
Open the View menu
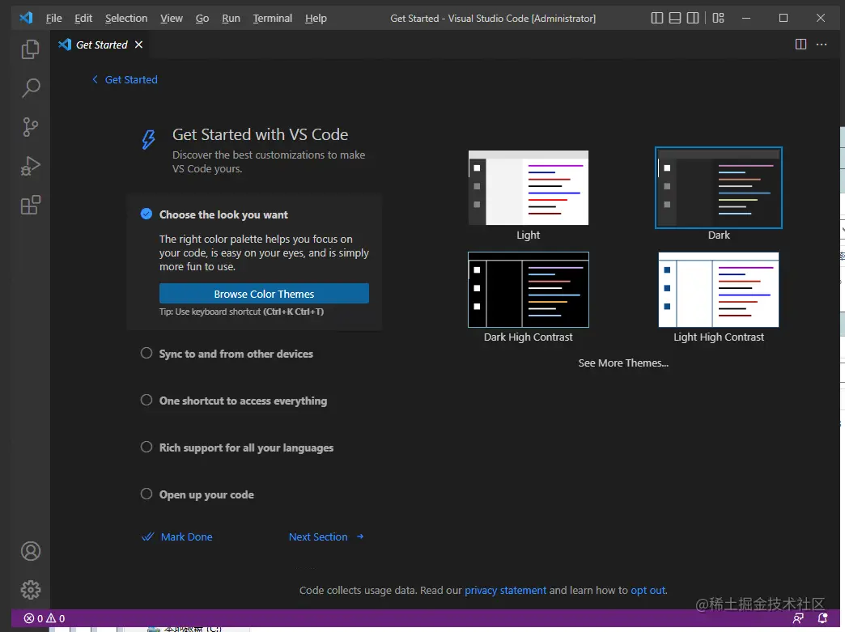tap(172, 19)
